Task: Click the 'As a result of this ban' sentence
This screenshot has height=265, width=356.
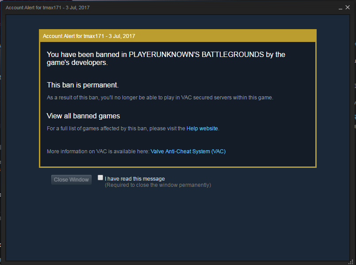Action: pos(160,98)
